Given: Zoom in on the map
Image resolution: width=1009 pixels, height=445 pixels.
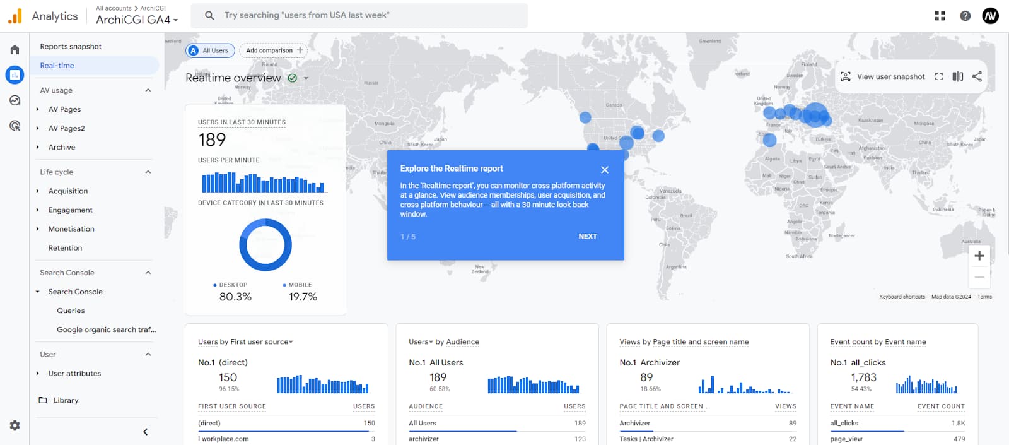Looking at the screenshot, I should pos(979,256).
